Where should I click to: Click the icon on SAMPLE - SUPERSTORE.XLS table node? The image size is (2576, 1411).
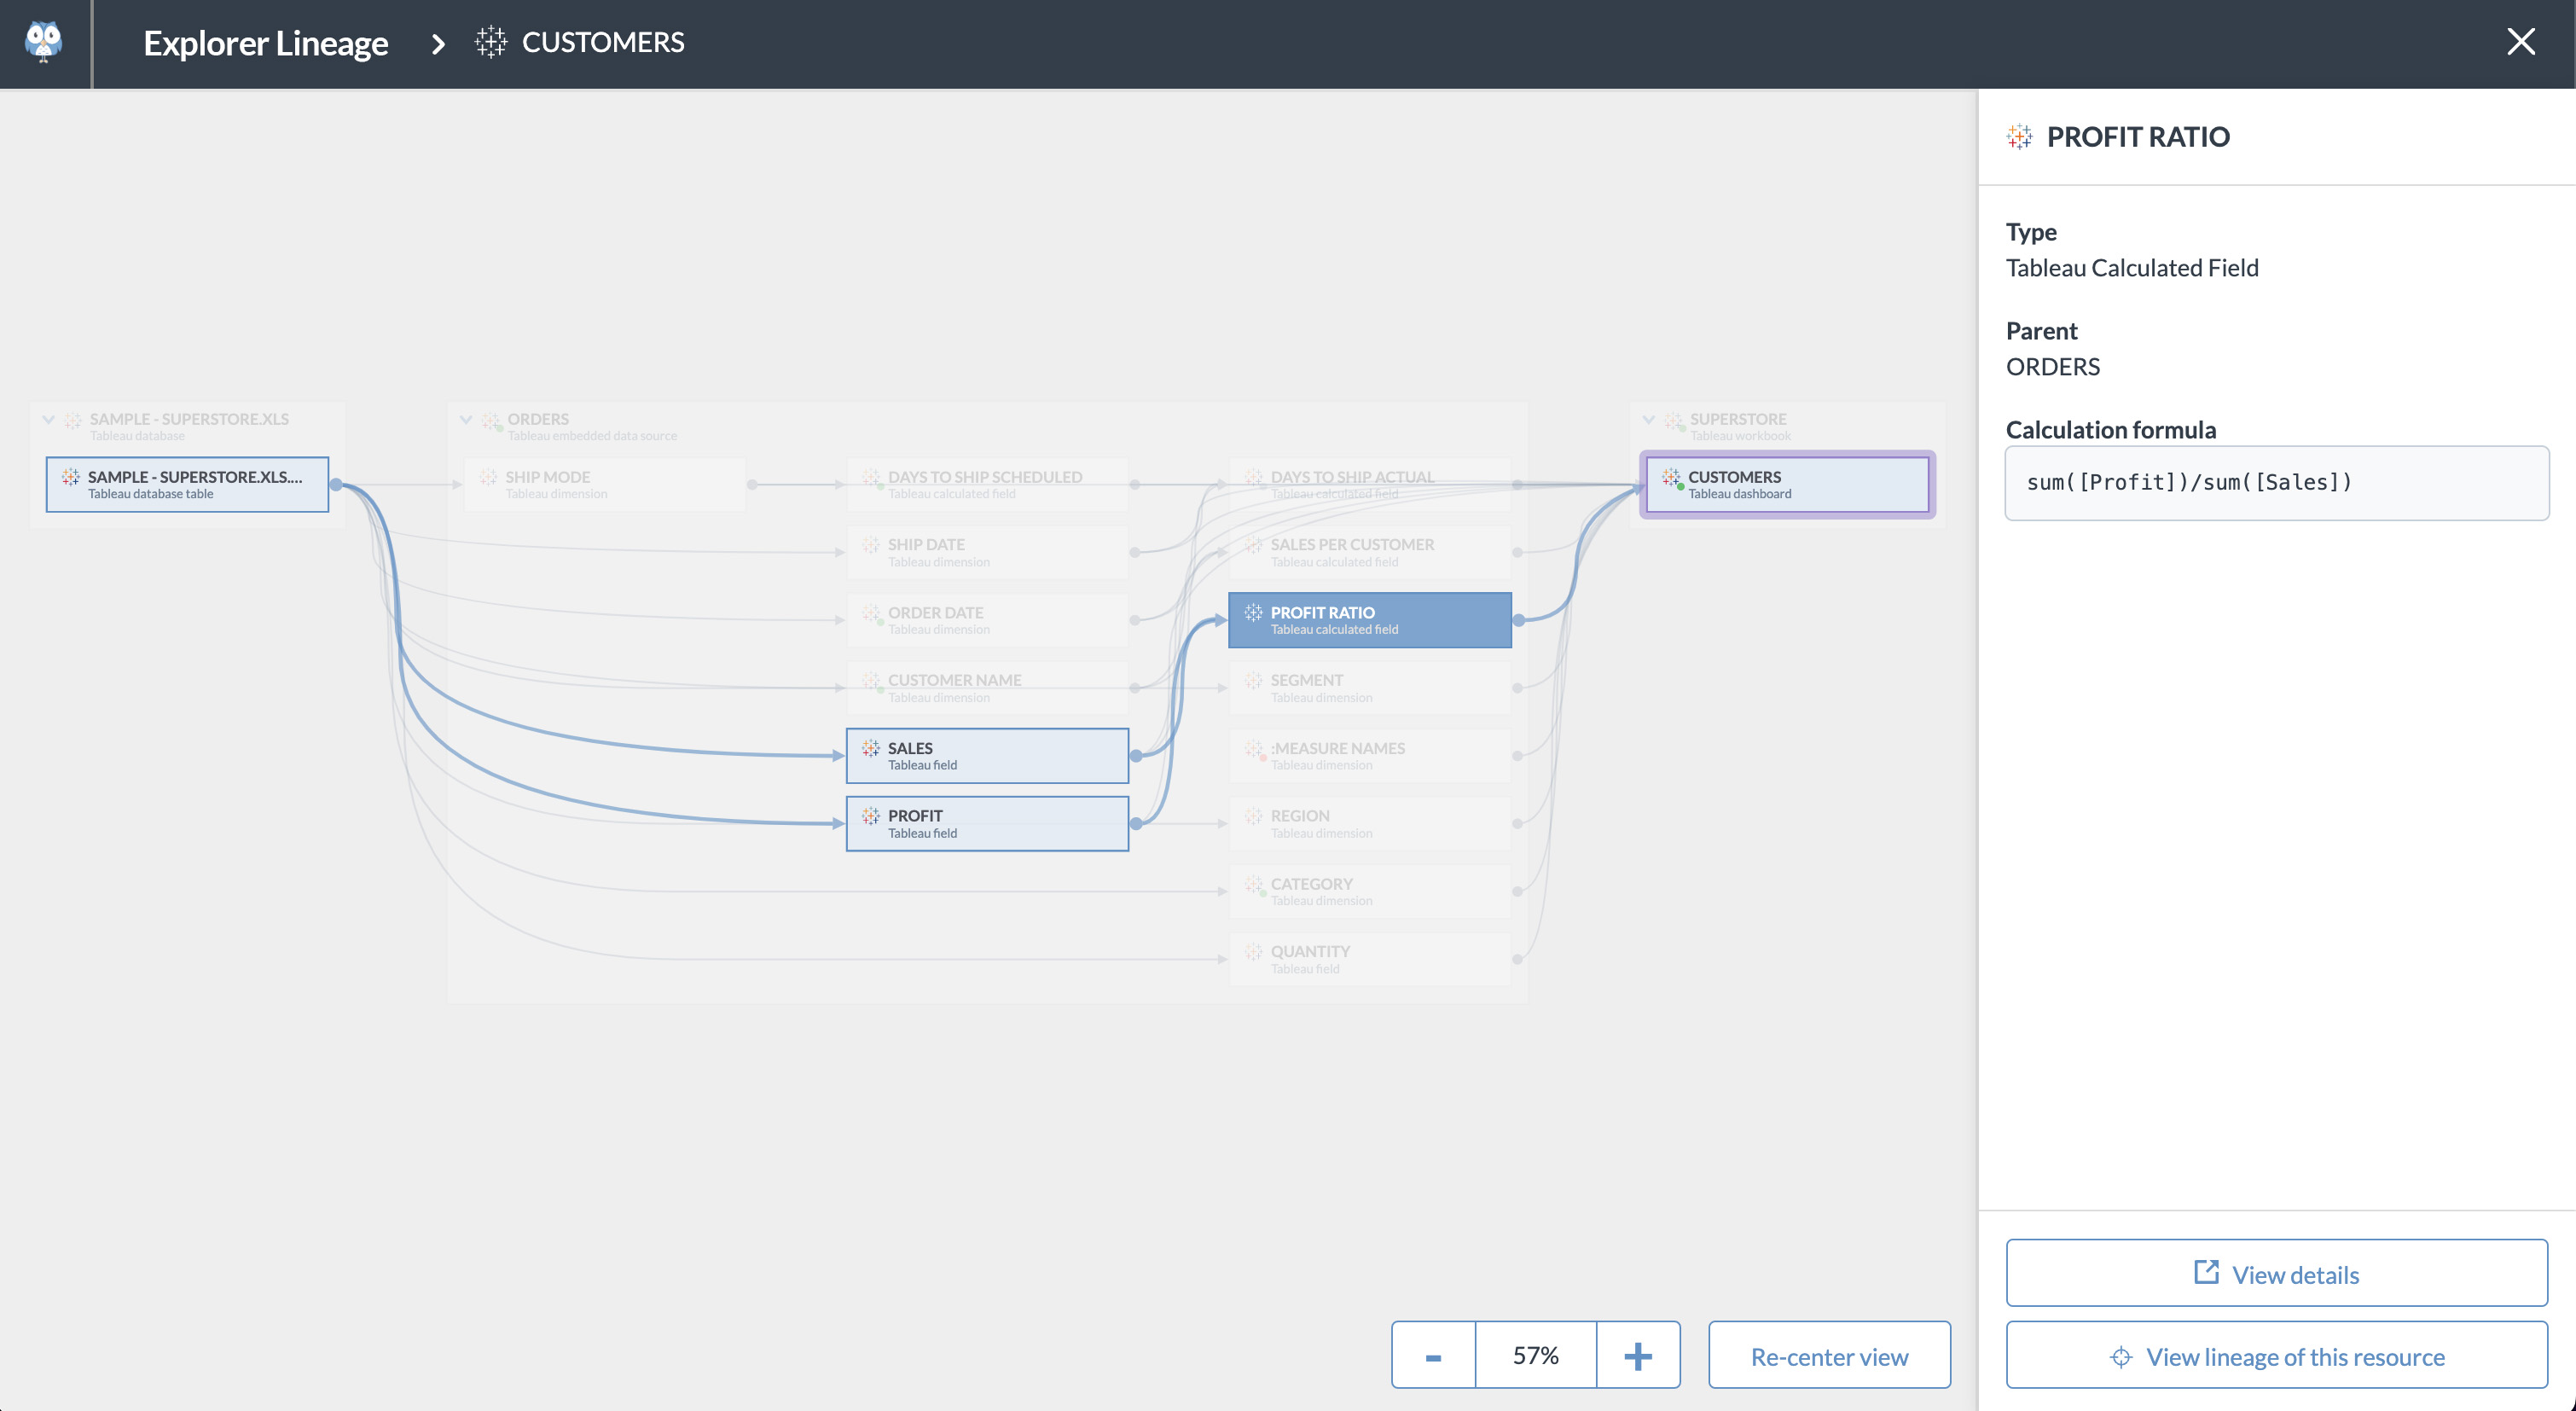(70, 477)
